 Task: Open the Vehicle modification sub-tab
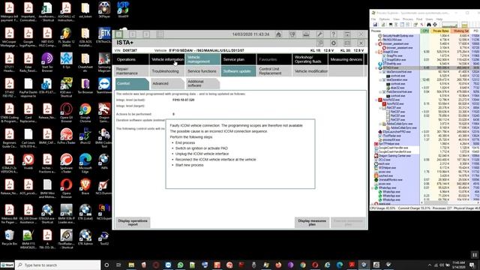point(310,71)
